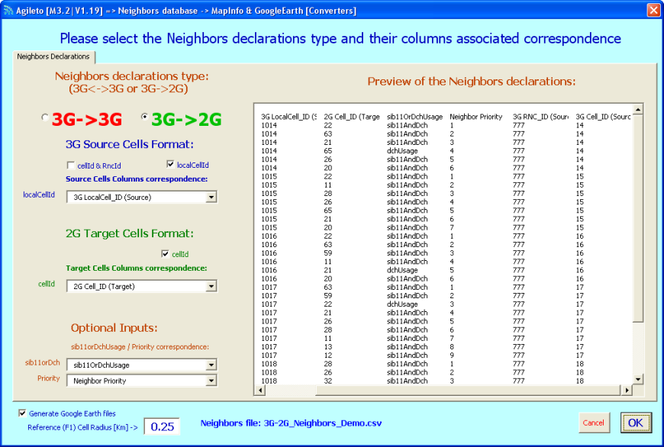Toggle the localCellId checkbox
The height and width of the screenshot is (447, 664).
pyautogui.click(x=170, y=165)
